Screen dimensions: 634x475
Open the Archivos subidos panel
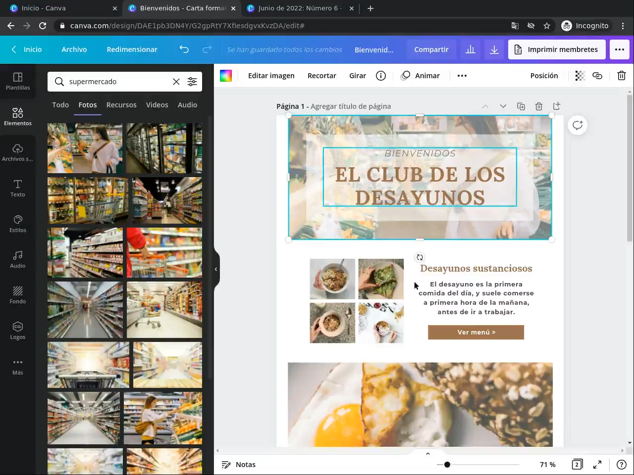[x=18, y=152]
